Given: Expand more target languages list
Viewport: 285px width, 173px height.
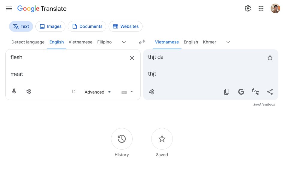Looking at the screenshot, I should click(x=228, y=42).
